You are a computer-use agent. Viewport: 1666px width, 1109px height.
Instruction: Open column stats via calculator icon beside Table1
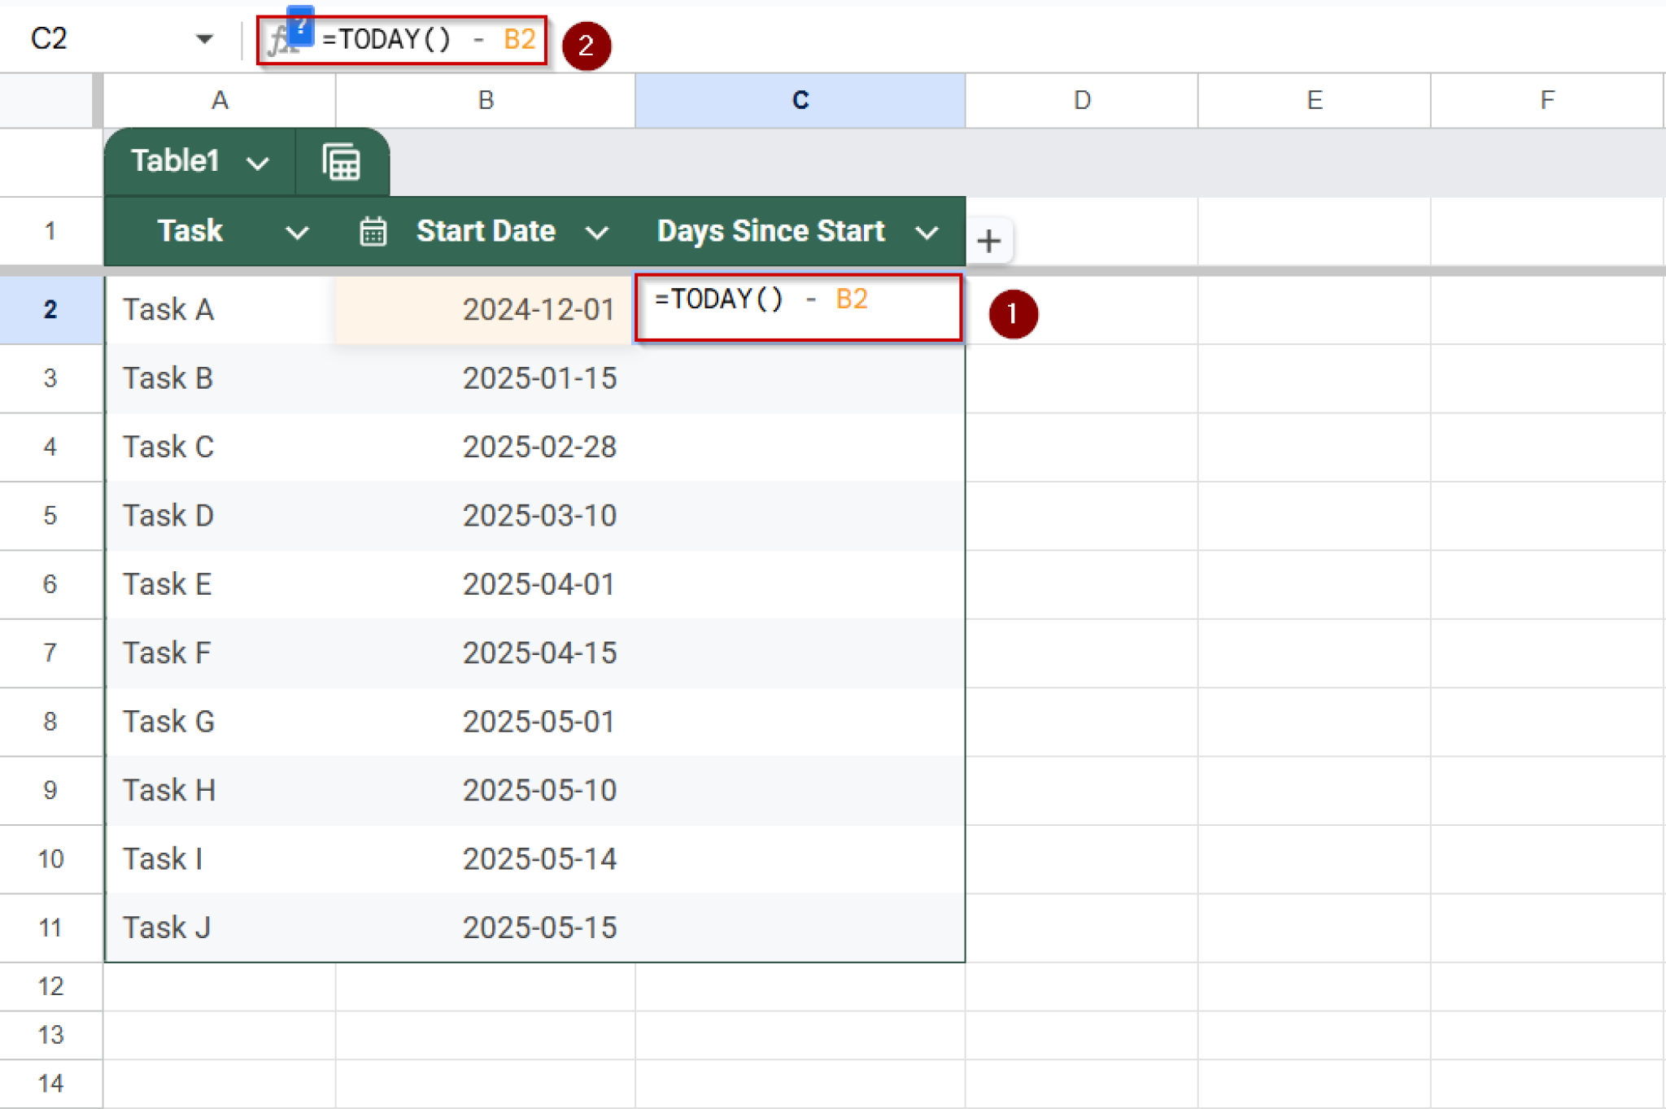[341, 161]
